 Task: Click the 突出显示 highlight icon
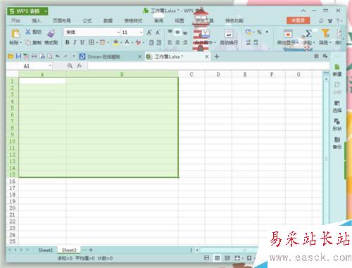click(x=288, y=34)
